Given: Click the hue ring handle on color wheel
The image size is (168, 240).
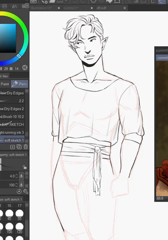Looking at the screenshot, I should tap(19, 56).
